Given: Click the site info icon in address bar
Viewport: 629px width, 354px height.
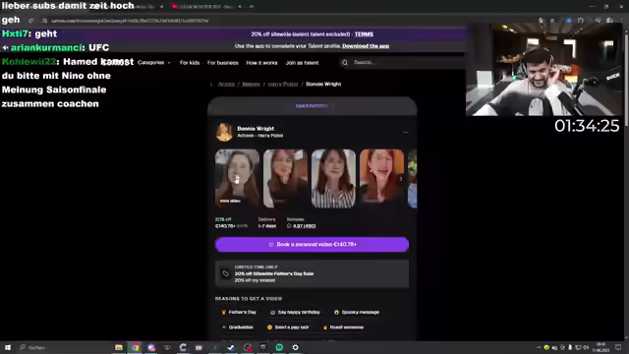Looking at the screenshot, I should click(x=44, y=21).
